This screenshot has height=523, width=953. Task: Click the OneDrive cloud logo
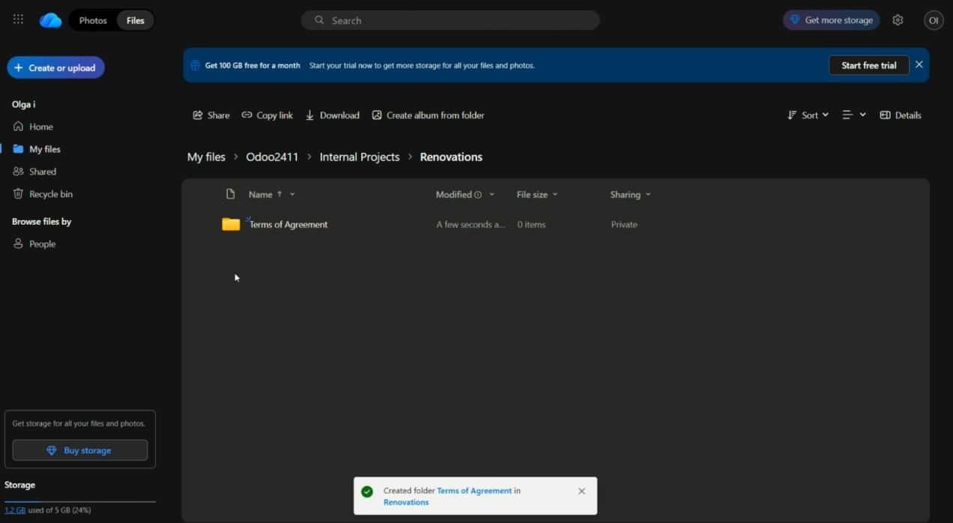pyautogui.click(x=50, y=20)
